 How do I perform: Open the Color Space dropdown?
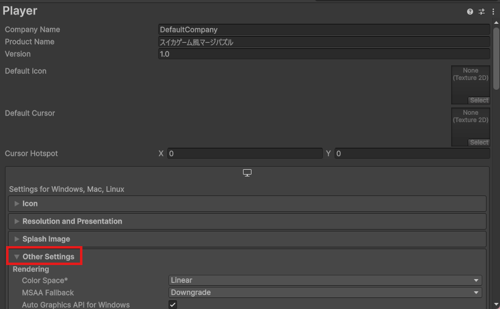click(x=325, y=280)
